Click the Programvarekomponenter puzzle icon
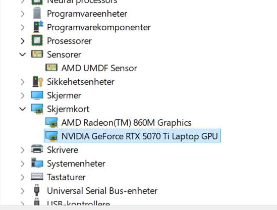Screen dimensions: 277x210 pos(38,27)
